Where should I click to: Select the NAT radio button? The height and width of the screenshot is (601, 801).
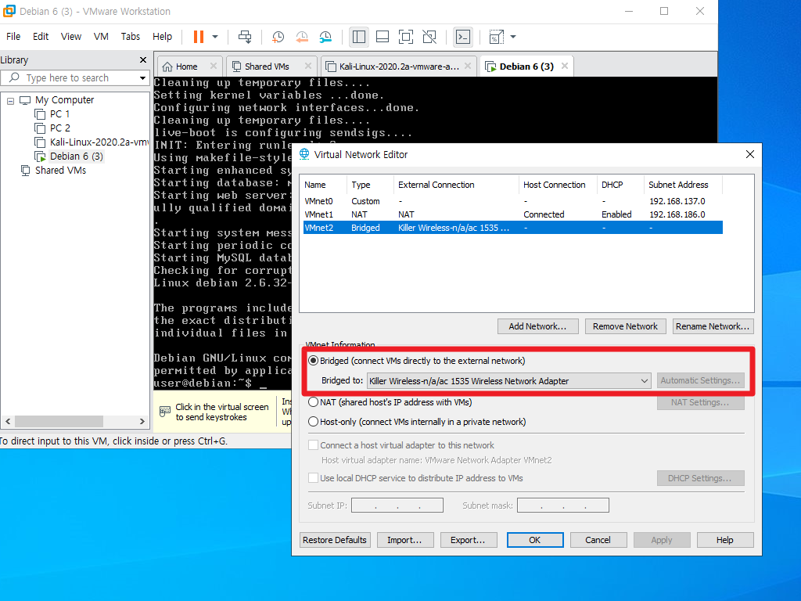pyautogui.click(x=313, y=402)
